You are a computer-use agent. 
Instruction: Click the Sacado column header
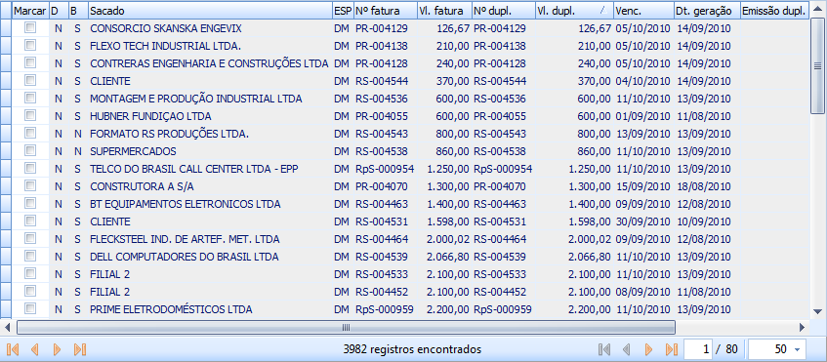tap(211, 11)
